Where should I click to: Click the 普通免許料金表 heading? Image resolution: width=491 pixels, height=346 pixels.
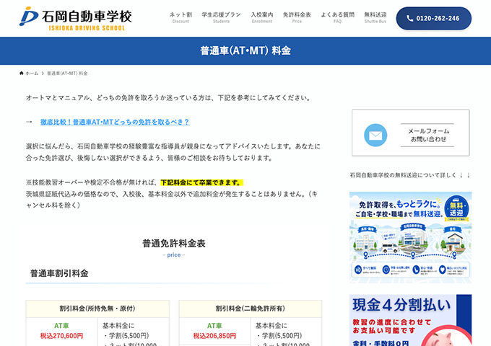174,244
